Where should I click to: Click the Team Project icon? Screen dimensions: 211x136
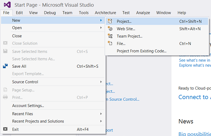click(x=110, y=36)
